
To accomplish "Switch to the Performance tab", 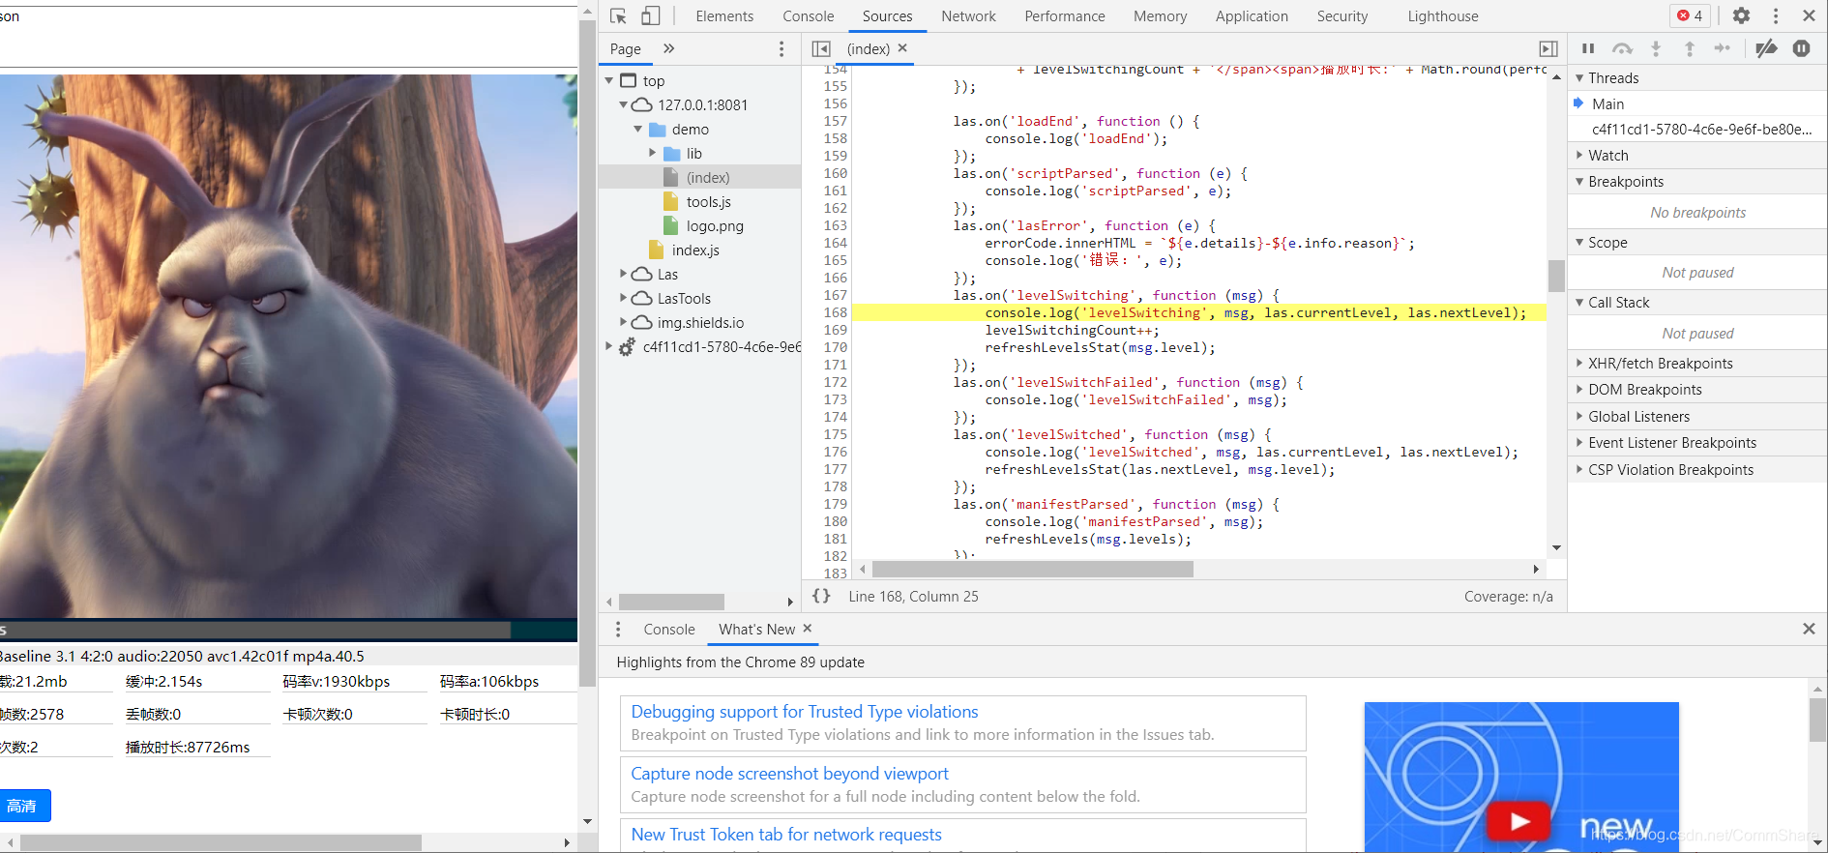I will click(1065, 16).
